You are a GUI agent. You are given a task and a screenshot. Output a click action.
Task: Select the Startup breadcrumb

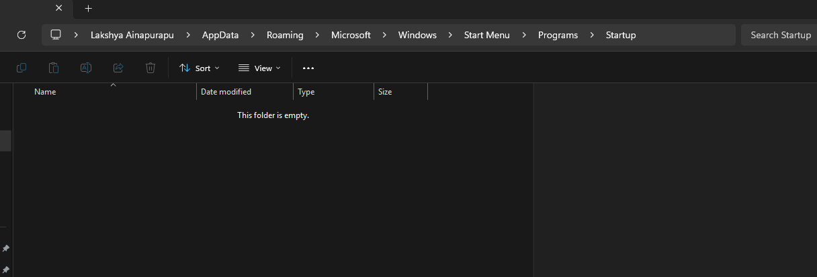pyautogui.click(x=621, y=35)
